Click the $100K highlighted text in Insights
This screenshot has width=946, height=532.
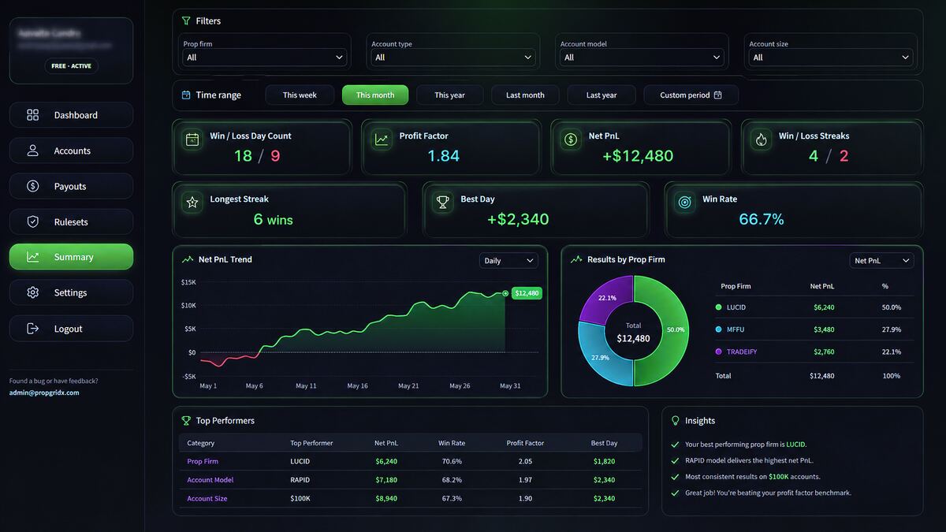coord(779,477)
